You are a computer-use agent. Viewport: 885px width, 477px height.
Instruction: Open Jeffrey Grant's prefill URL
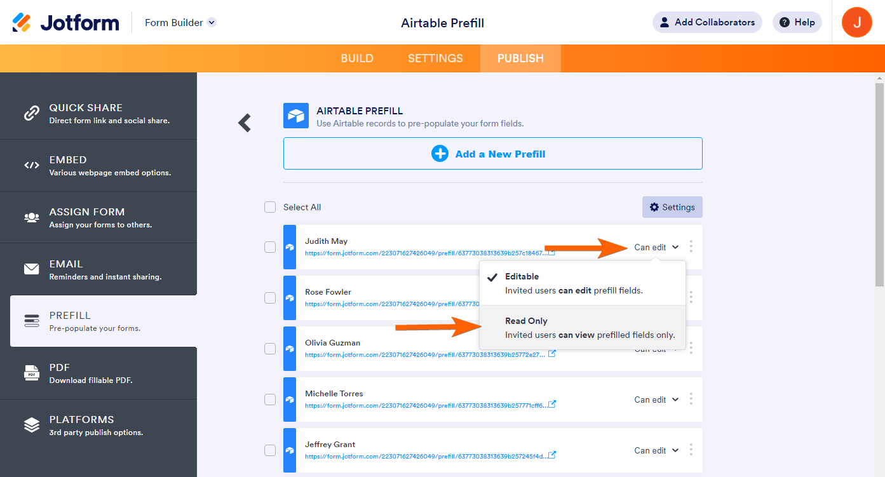[x=425, y=456]
